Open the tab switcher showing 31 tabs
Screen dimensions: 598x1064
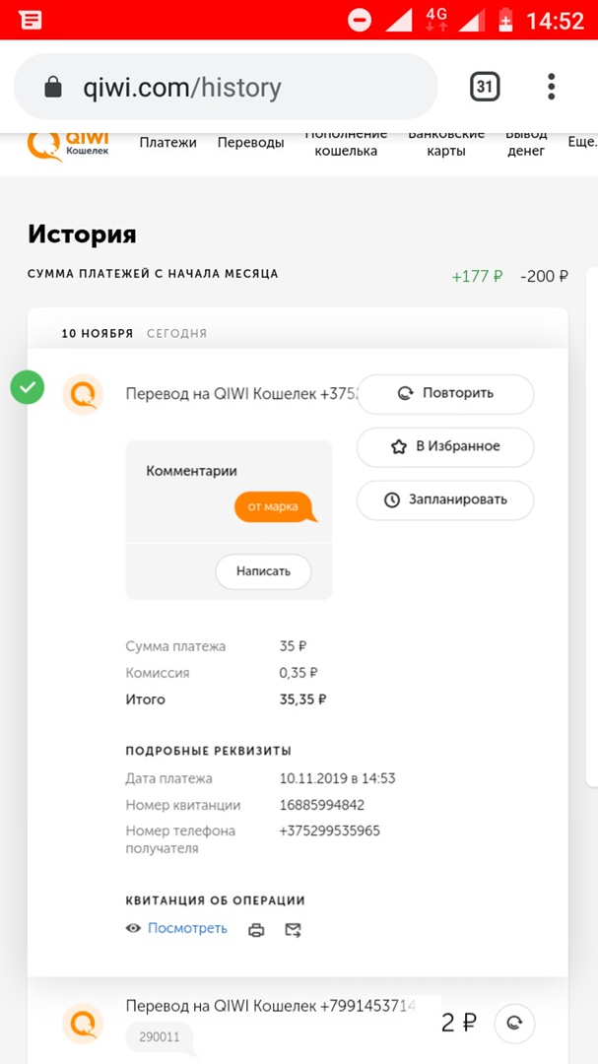pyautogui.click(x=485, y=87)
